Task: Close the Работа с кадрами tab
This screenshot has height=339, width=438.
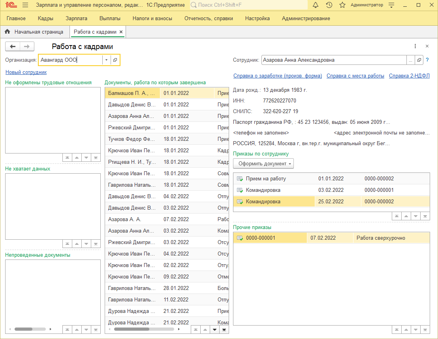Action: 121,32
